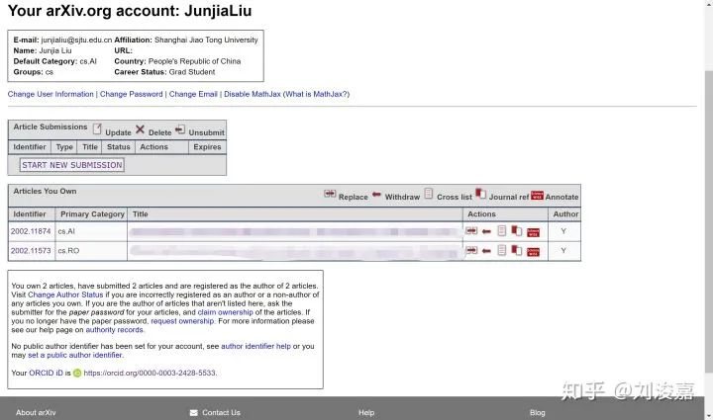Open Contact Us footer link

(x=221, y=413)
